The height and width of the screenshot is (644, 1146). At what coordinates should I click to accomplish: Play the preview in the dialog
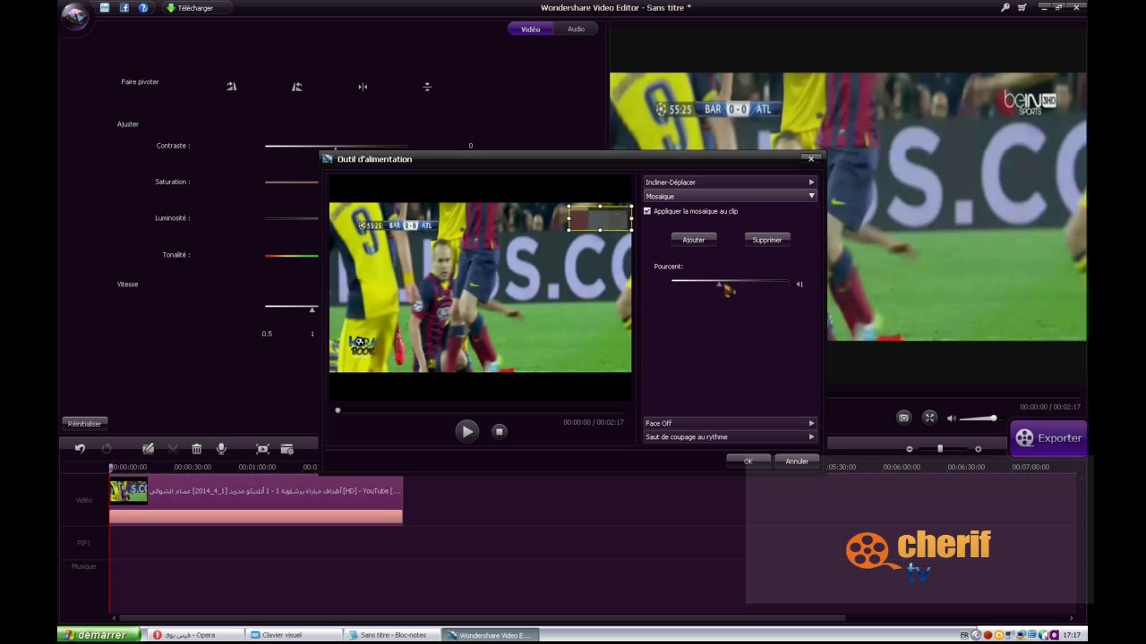pyautogui.click(x=466, y=431)
